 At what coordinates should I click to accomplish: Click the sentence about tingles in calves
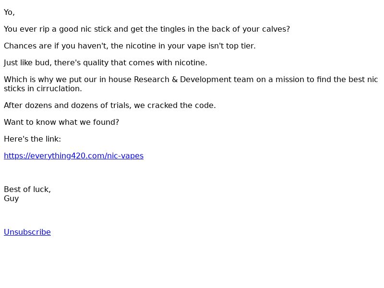[147, 29]
